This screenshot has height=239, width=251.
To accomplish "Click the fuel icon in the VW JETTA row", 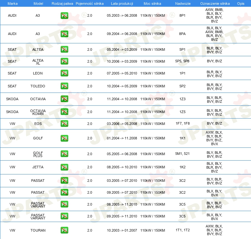I will click(x=64, y=167).
